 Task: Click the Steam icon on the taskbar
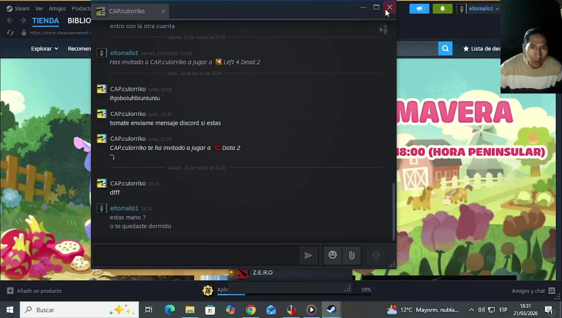[331, 310]
